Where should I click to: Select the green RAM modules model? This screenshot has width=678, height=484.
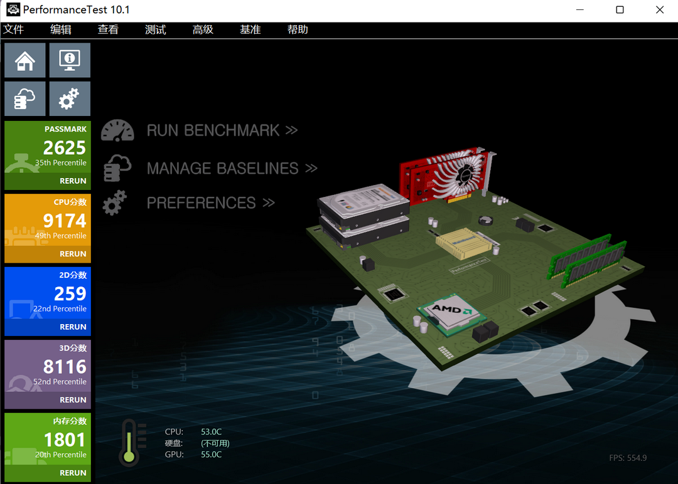586,260
